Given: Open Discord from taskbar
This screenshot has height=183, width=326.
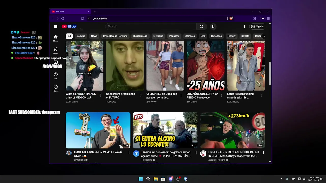Looking at the screenshot, I should tap(171, 179).
